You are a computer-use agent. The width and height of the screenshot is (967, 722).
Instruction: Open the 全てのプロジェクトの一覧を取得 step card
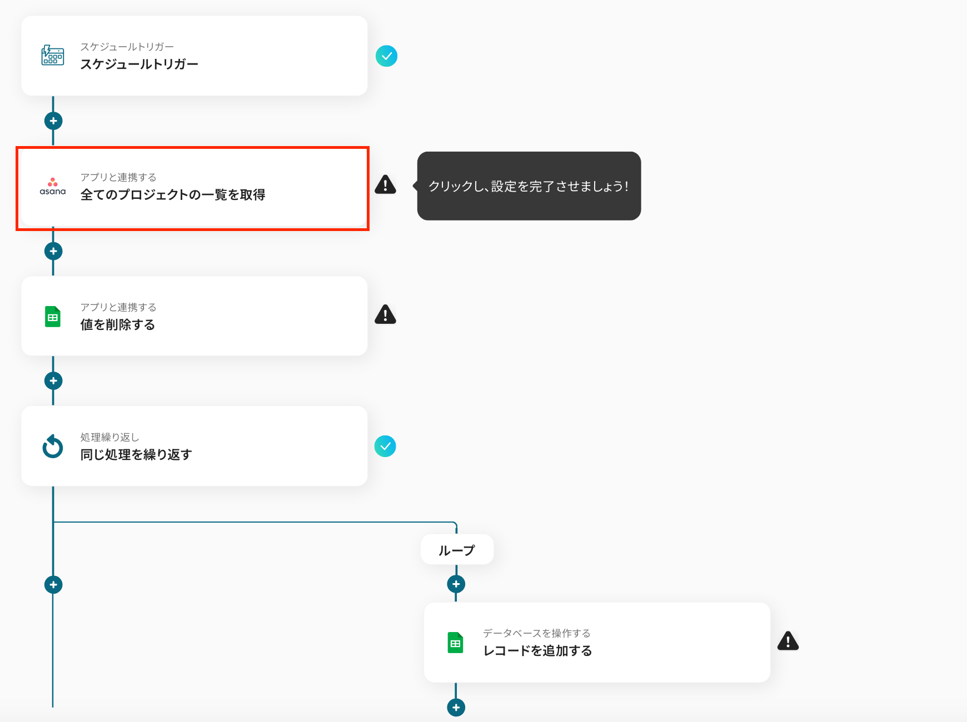194,188
